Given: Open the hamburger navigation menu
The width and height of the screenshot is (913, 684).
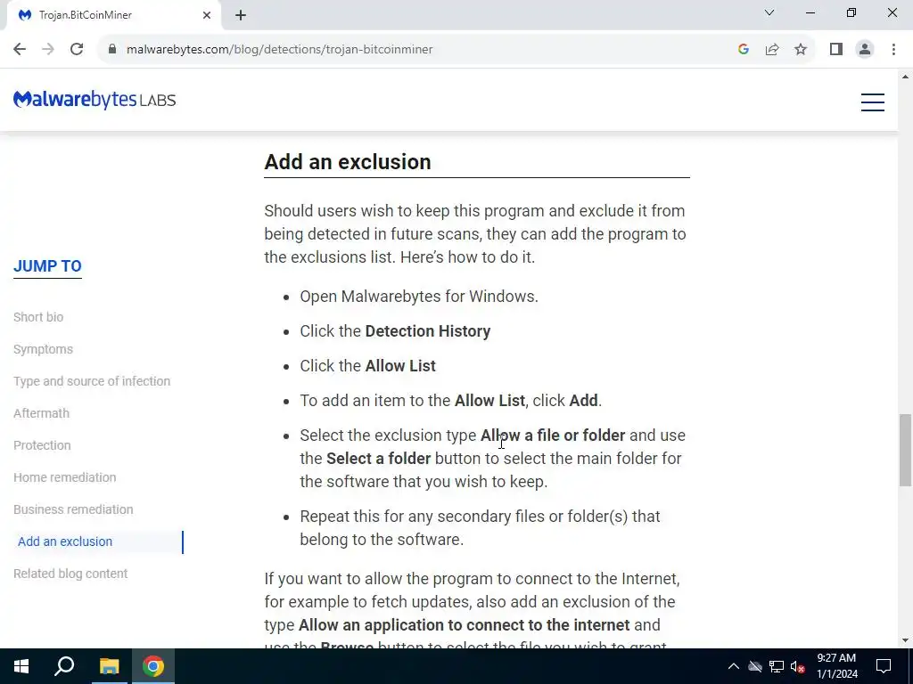Looking at the screenshot, I should pyautogui.click(x=872, y=102).
